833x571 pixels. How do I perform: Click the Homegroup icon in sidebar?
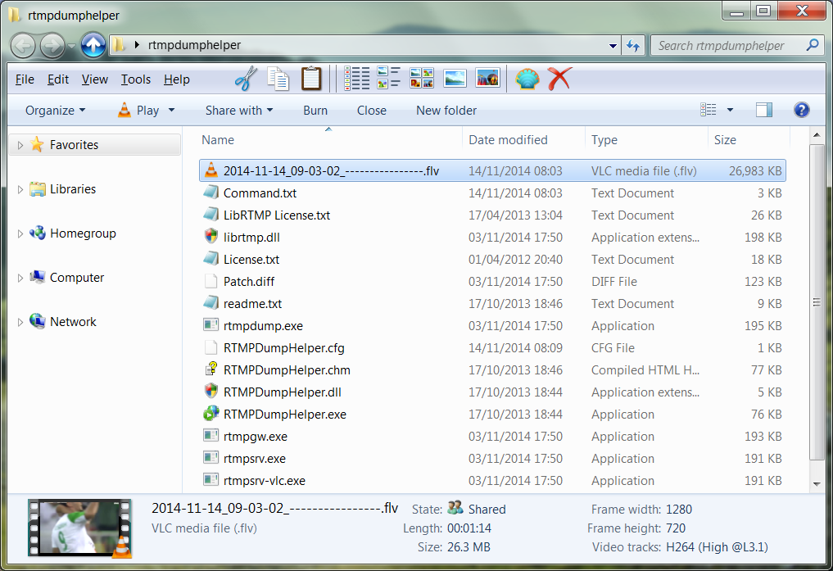(x=37, y=233)
